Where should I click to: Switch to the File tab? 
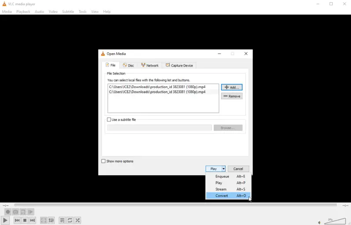pyautogui.click(x=111, y=65)
